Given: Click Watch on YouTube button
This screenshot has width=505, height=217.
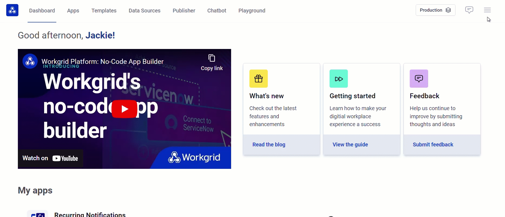Looking at the screenshot, I should (50, 158).
